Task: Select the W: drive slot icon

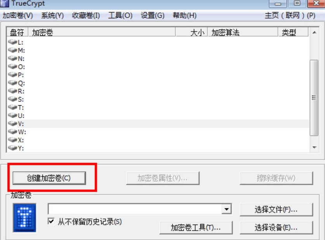Action: [x=12, y=132]
